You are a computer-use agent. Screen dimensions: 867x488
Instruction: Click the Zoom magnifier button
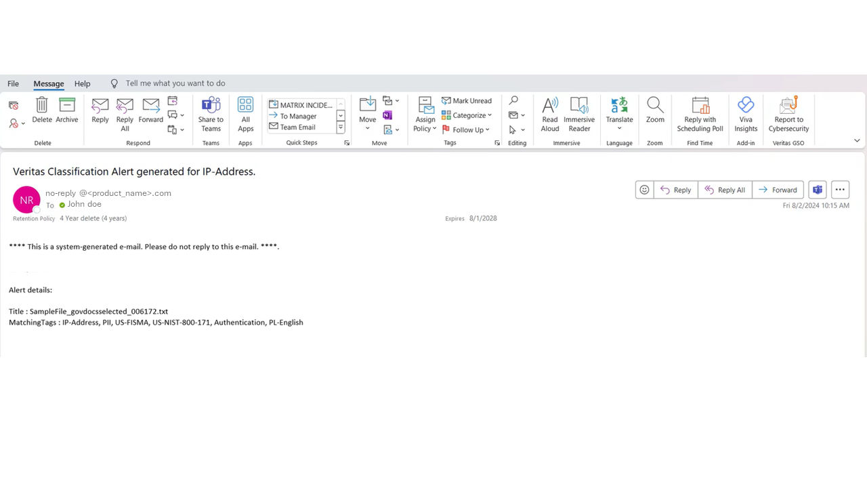tap(655, 110)
